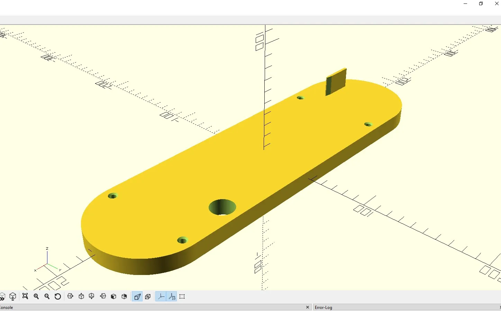Switch to the Front view cube icon

pos(113,296)
